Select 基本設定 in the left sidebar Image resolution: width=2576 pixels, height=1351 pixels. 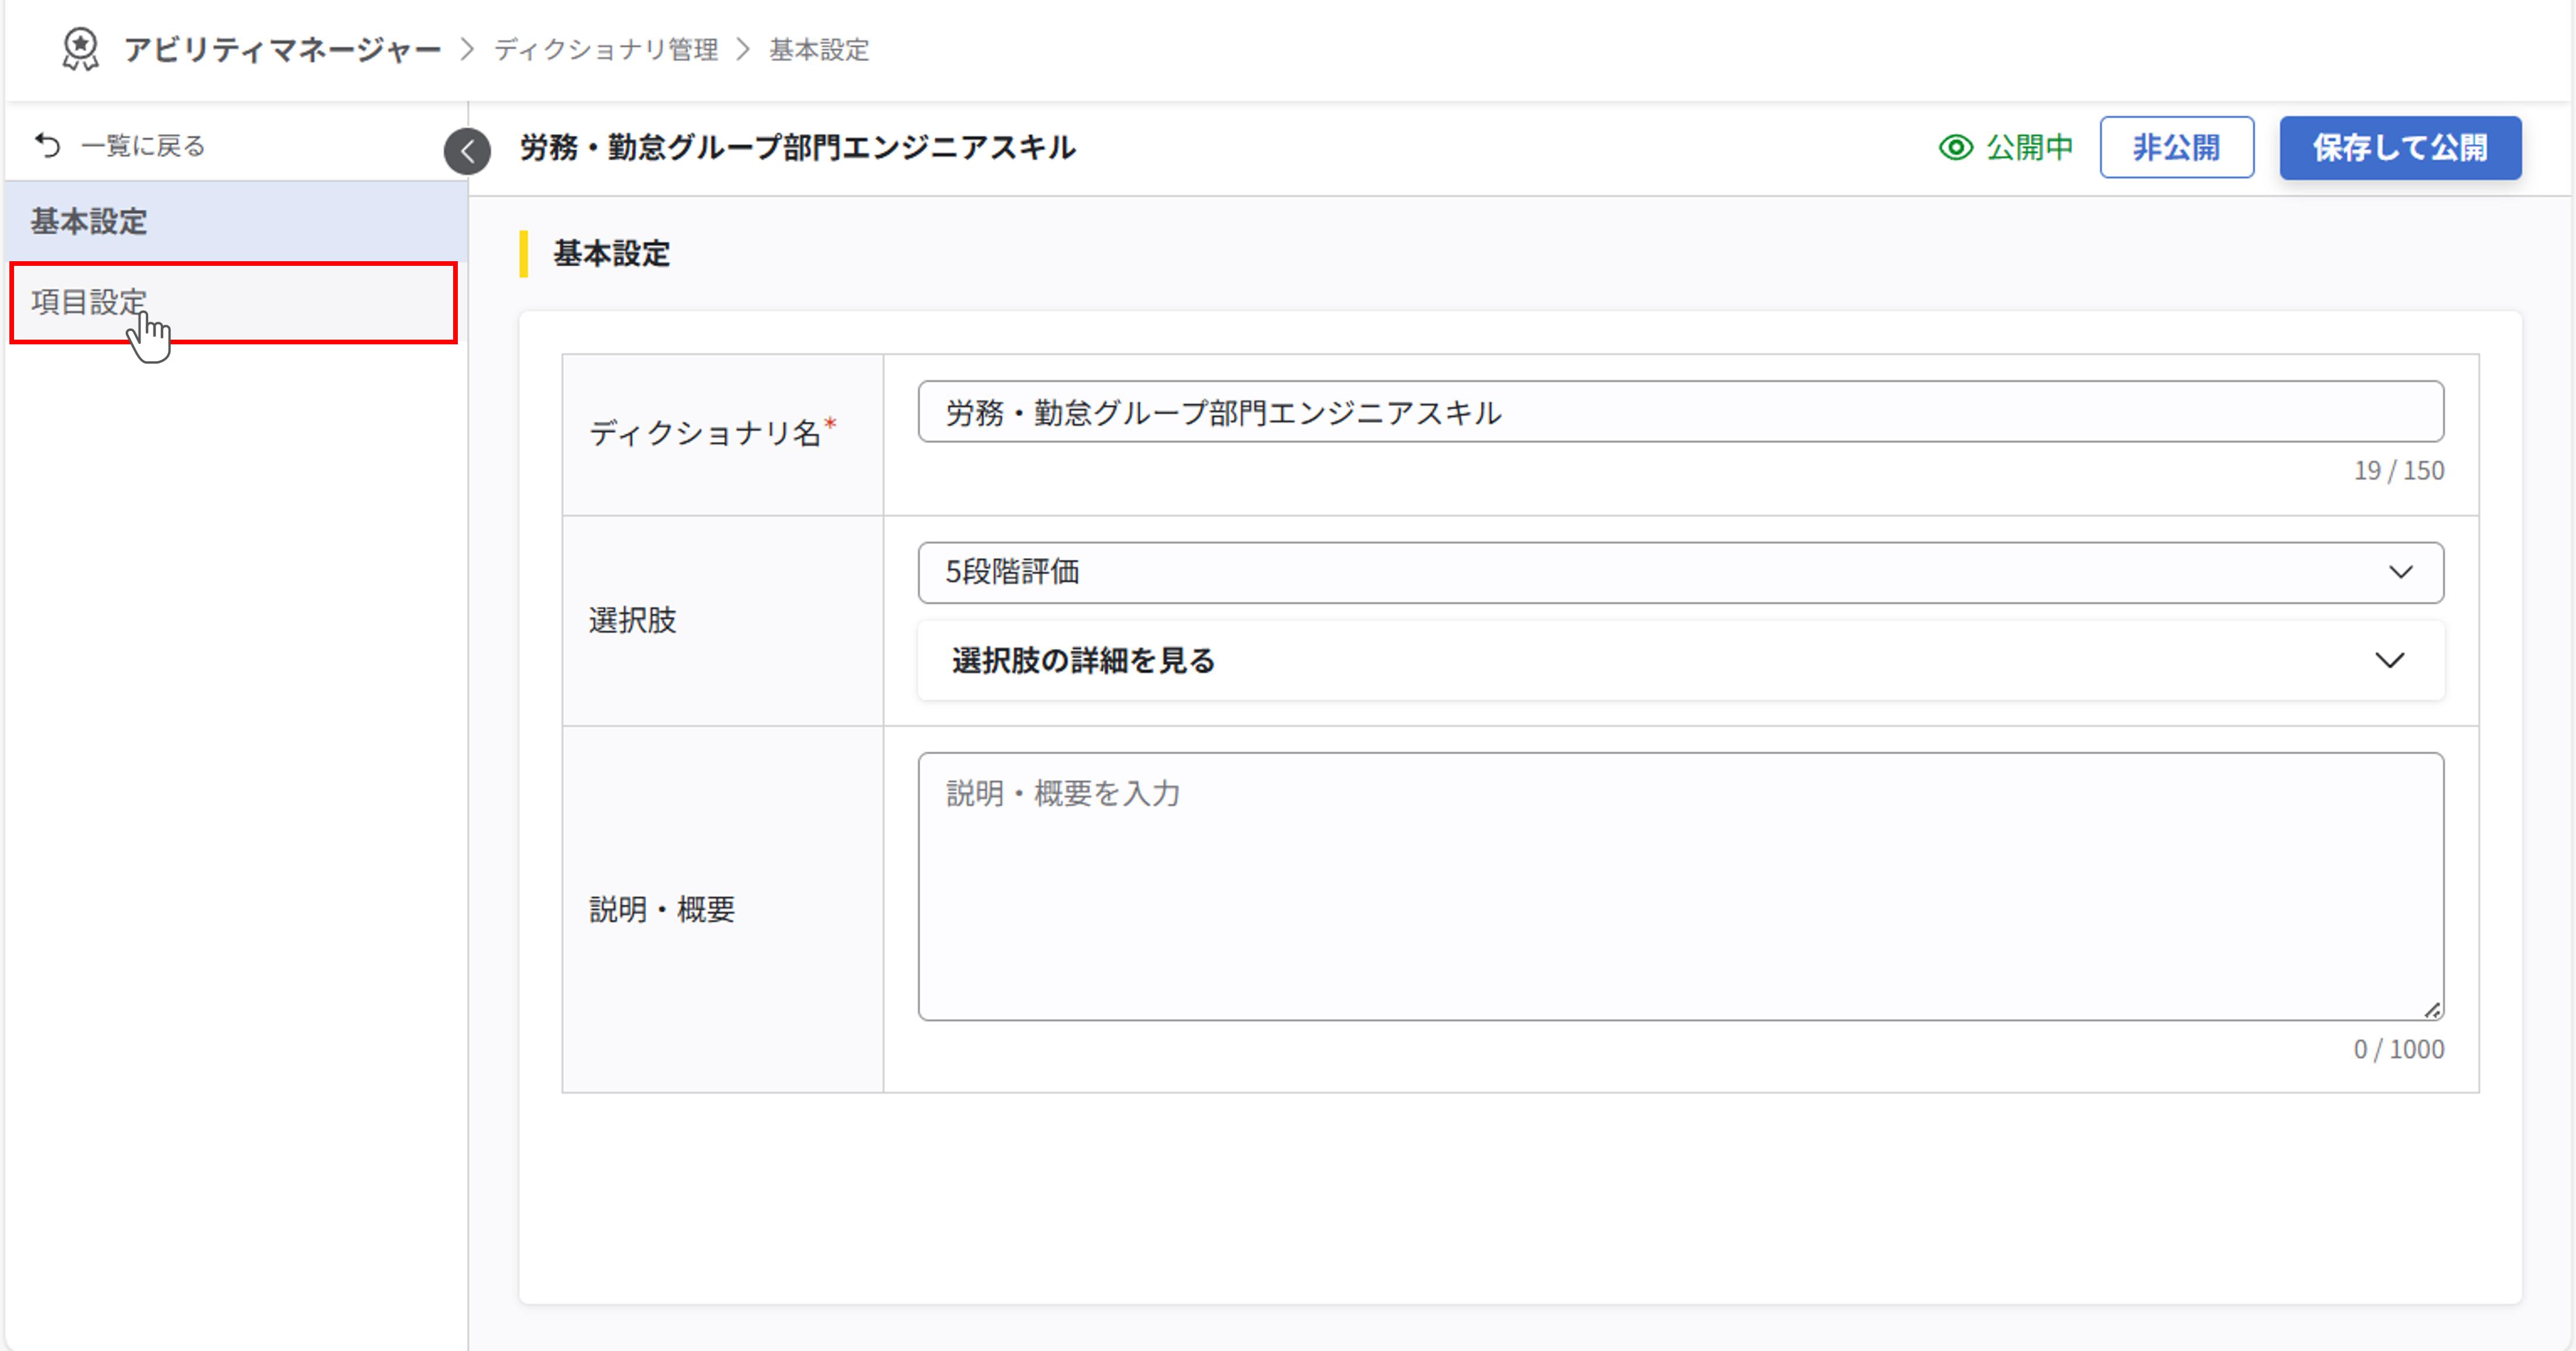click(x=87, y=222)
